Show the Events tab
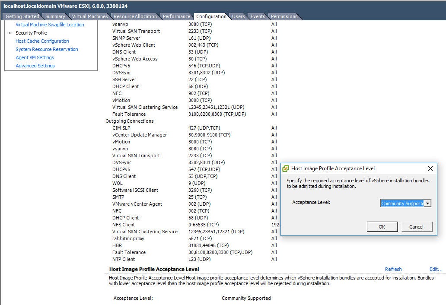The height and width of the screenshot is (305, 446). point(258,16)
